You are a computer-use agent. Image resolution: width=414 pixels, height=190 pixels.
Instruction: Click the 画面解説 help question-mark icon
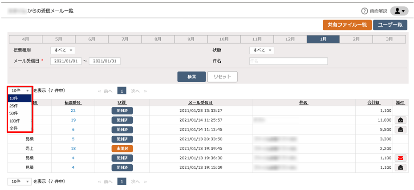tap(364, 11)
